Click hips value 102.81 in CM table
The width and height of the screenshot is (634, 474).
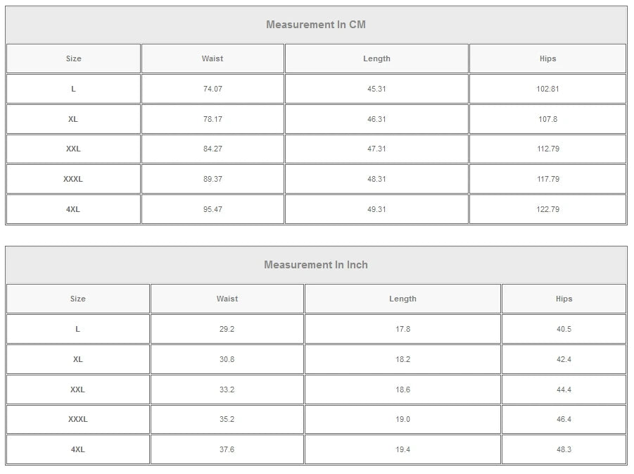pyautogui.click(x=547, y=89)
